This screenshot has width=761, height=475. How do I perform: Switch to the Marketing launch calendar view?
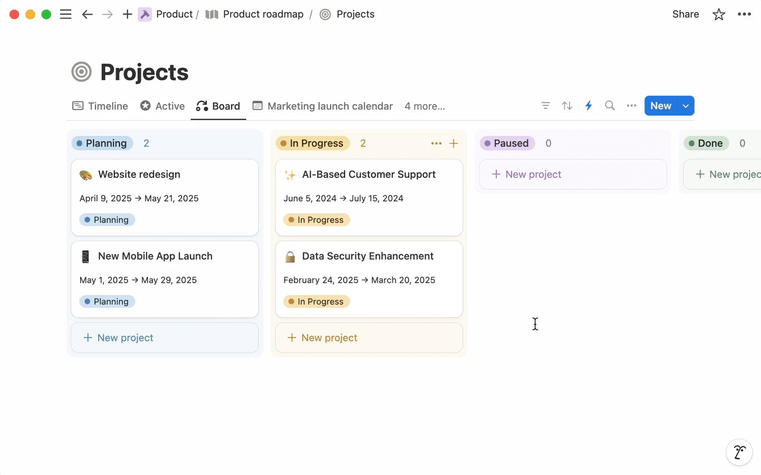coord(322,106)
